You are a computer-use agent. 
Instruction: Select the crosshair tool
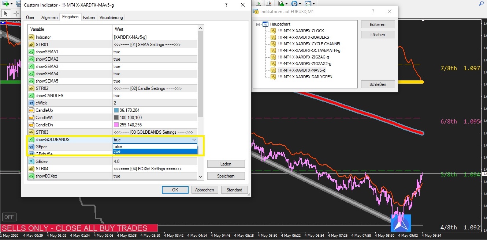16,14
